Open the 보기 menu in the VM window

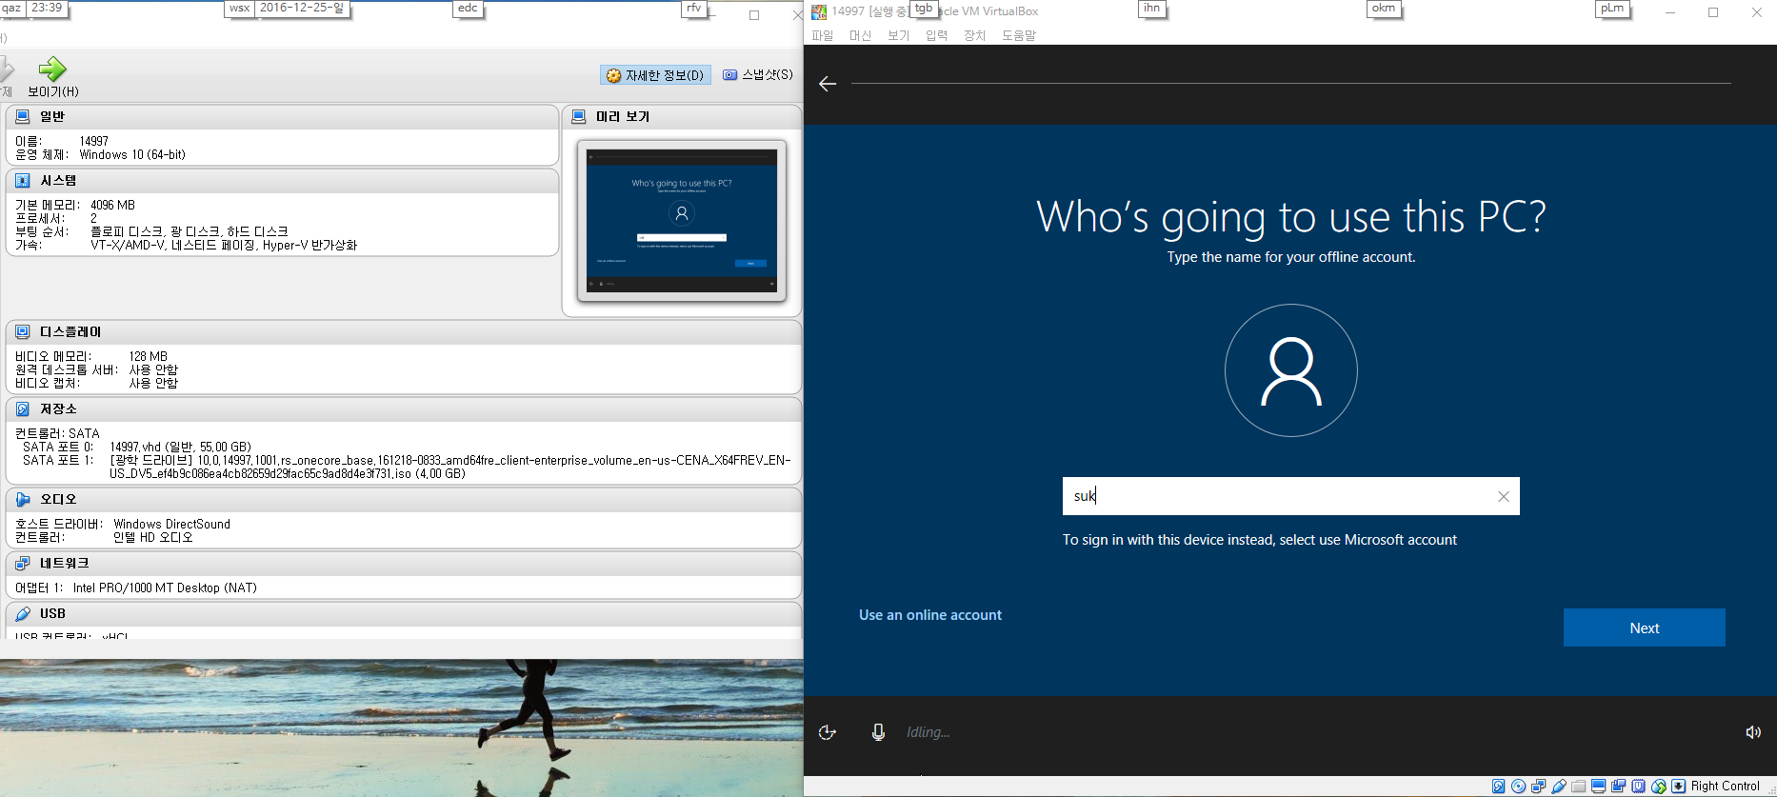898,35
